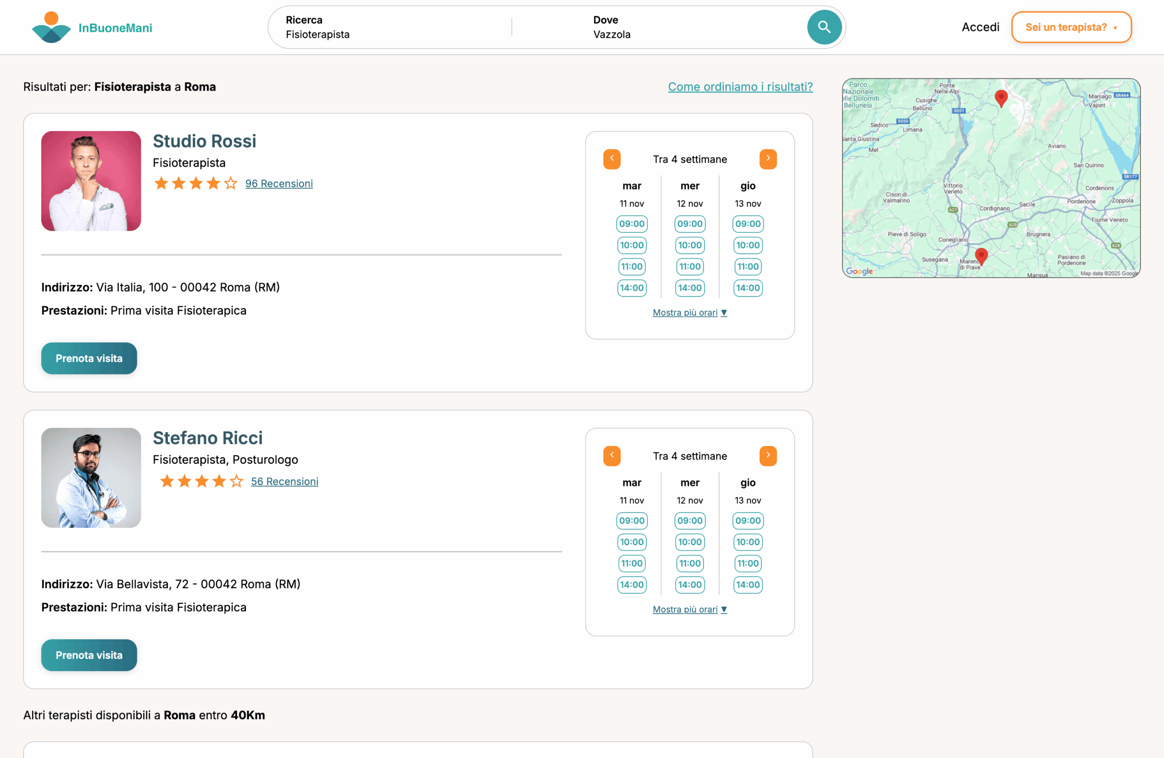This screenshot has height=758, width=1164.
Task: Go to next week for Stefano Ricci
Action: (x=768, y=455)
